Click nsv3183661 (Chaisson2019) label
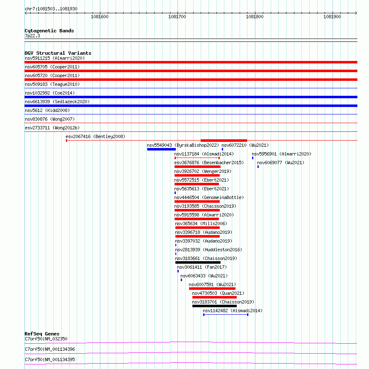 206,258
